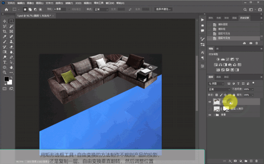This screenshot has height=164, width=264.
Task: Open the layer filter 类型 dropdown
Action: [x=216, y=83]
